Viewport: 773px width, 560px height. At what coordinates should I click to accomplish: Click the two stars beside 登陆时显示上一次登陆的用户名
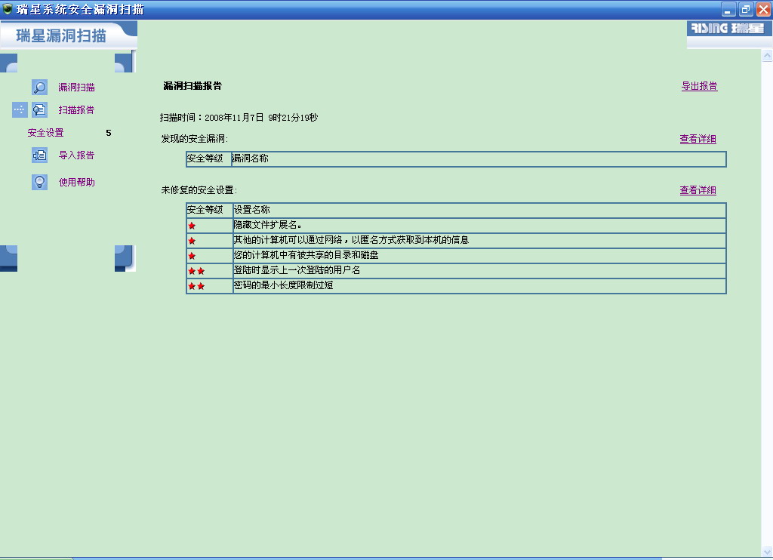(x=196, y=271)
